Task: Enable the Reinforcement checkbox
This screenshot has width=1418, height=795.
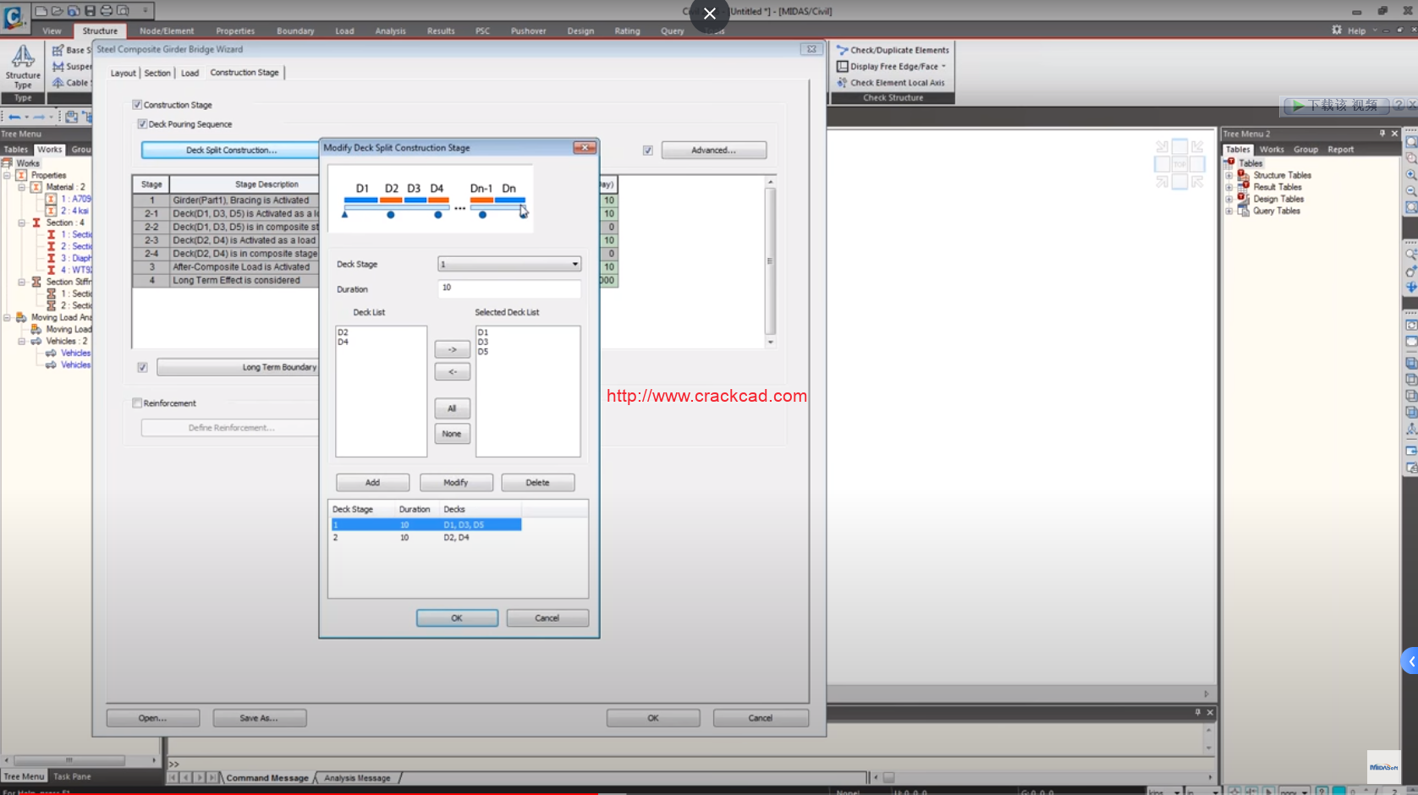Action: point(137,403)
